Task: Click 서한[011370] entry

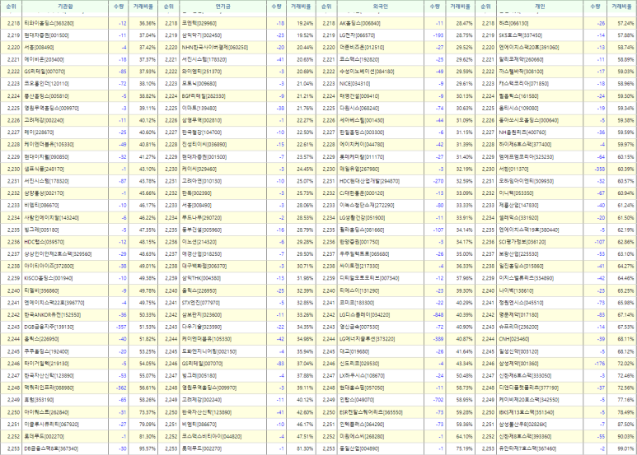Action: 513,169
